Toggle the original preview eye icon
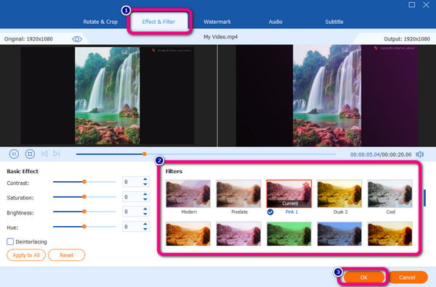 (77, 39)
